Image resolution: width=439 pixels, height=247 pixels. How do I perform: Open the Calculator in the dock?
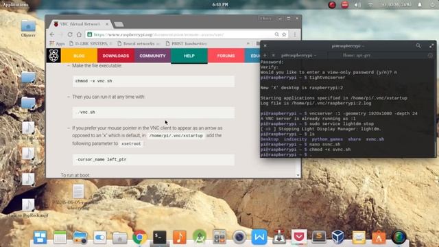click(219, 237)
